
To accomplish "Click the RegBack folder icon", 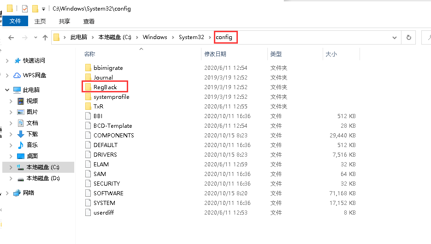I will [88, 87].
